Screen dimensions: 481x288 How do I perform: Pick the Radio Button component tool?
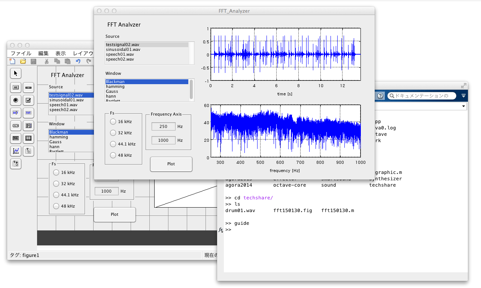pyautogui.click(x=16, y=100)
